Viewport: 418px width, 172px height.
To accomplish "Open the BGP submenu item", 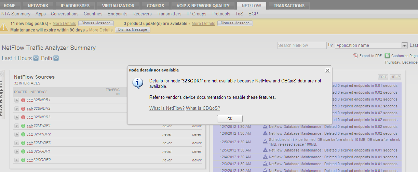I will (253, 14).
